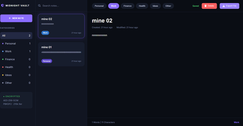Screen dimensions: 243x126
Task: Set note category to Personal pill
Action: pyautogui.click(x=99, y=6)
